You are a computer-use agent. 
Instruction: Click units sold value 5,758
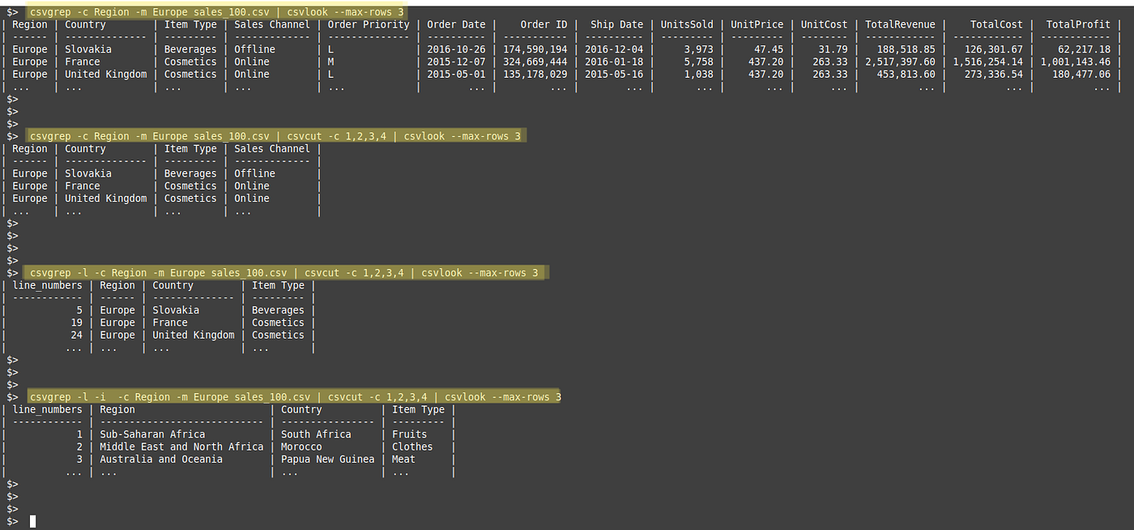(x=699, y=62)
